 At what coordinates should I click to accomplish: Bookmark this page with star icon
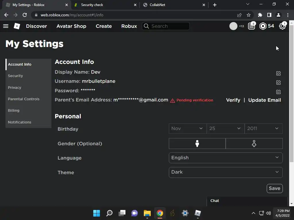coord(249,15)
